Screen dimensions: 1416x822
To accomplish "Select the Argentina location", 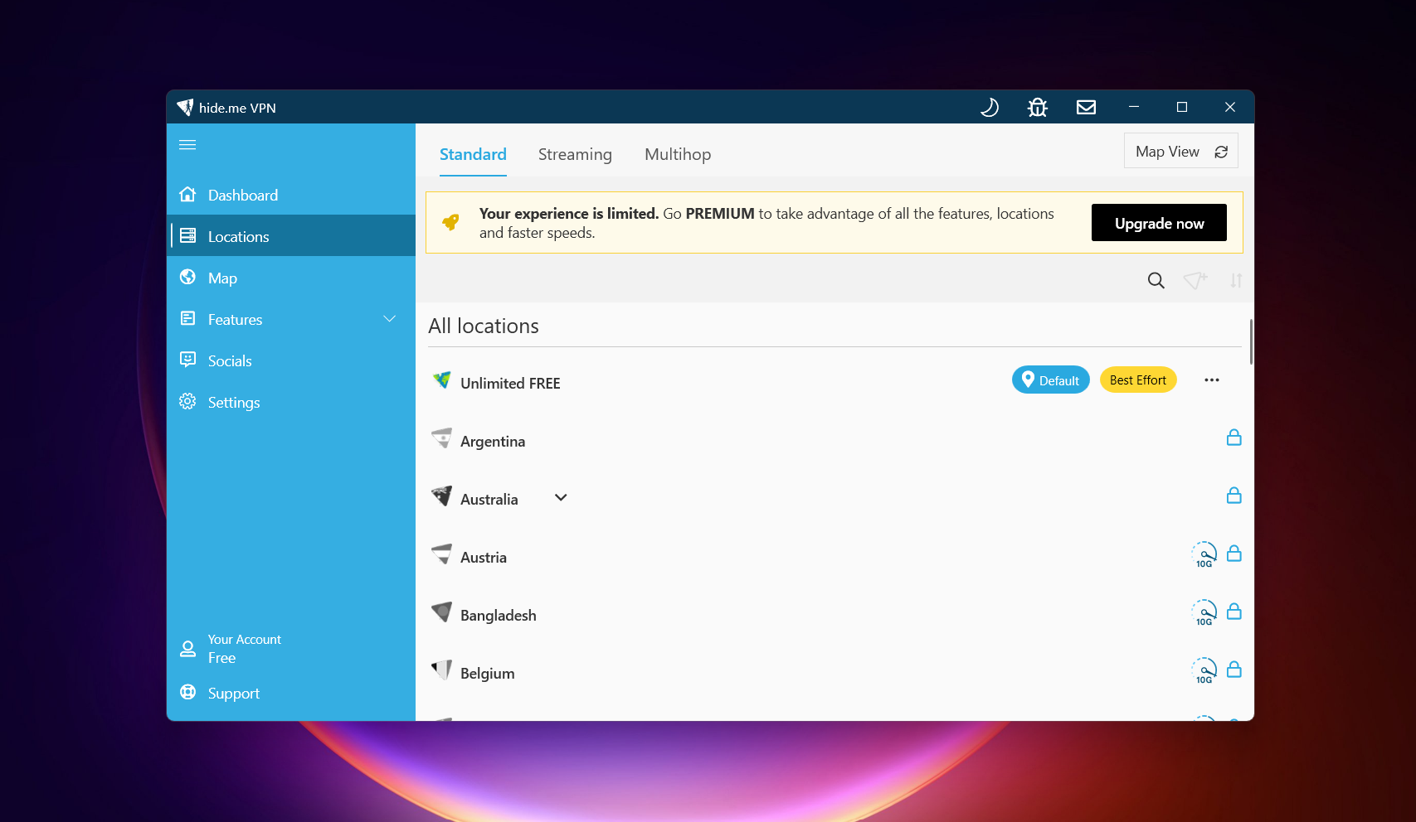I will (x=835, y=440).
